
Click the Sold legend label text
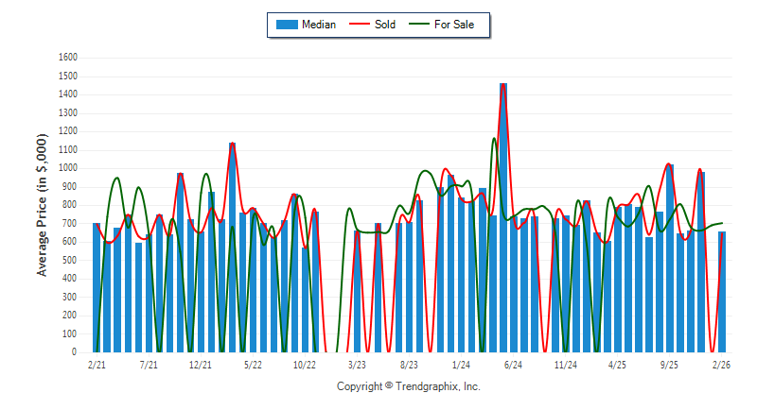(385, 25)
